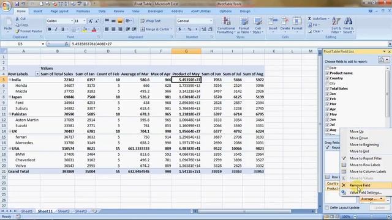The width and height of the screenshot is (392, 220).
Task: Collapse the Japan group
Action: [x=10, y=97]
